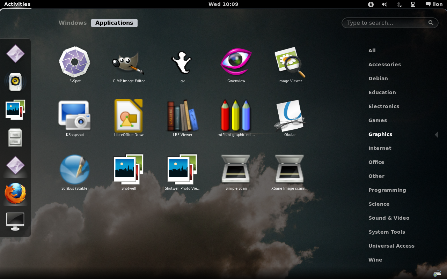
Task: Select the Other category
Action: pos(376,176)
